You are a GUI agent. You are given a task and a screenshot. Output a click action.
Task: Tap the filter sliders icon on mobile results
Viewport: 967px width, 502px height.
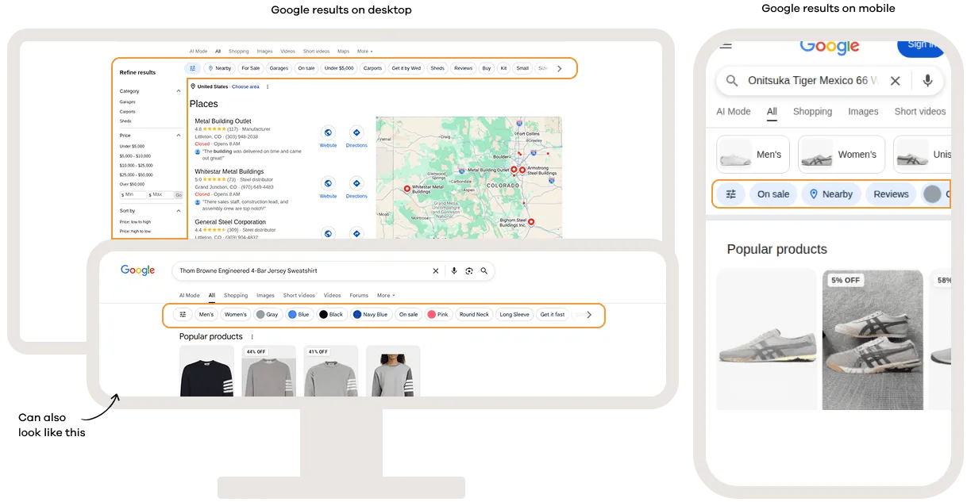(x=731, y=194)
